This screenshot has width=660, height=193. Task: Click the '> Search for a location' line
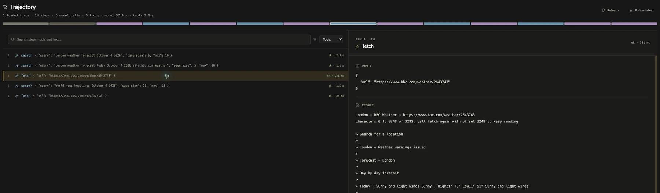tap(379, 134)
